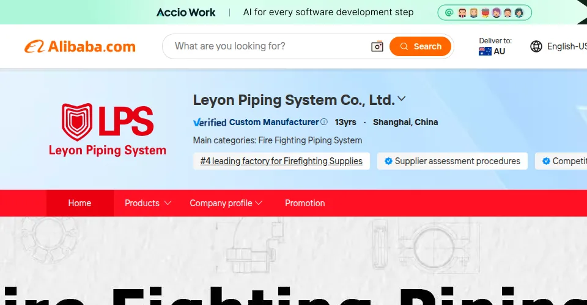This screenshot has width=587, height=305.
Task: Click the blue check icon on Supplier assessment
Action: [389, 161]
